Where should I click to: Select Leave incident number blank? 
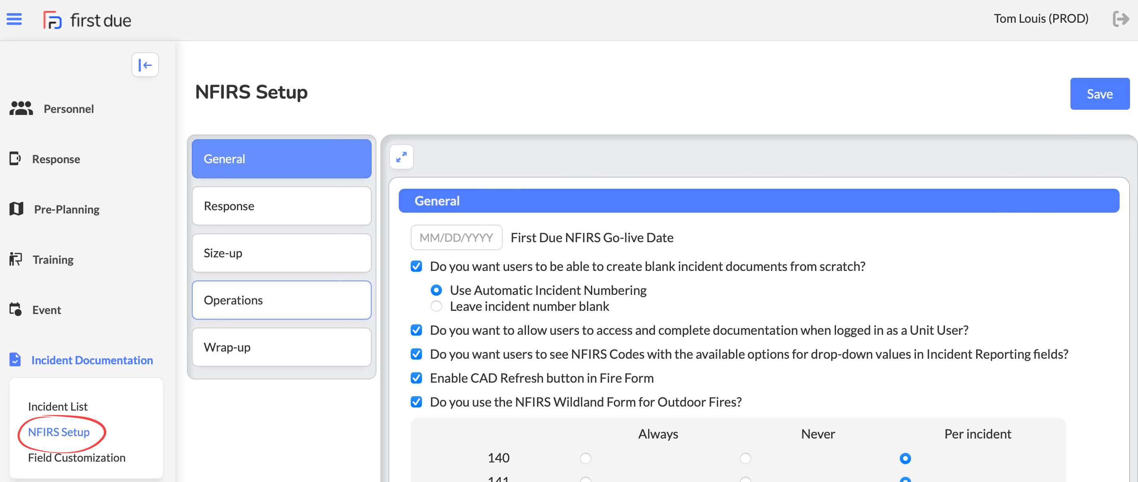436,306
